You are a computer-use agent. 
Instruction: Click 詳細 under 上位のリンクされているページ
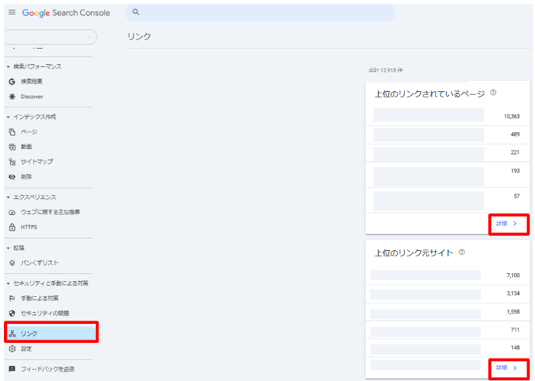tap(507, 223)
